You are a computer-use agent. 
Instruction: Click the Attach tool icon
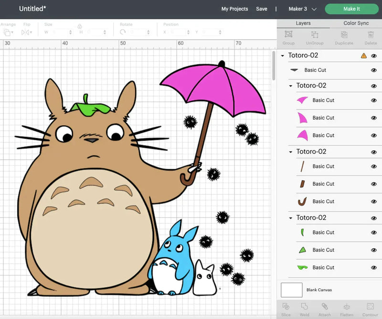click(325, 307)
